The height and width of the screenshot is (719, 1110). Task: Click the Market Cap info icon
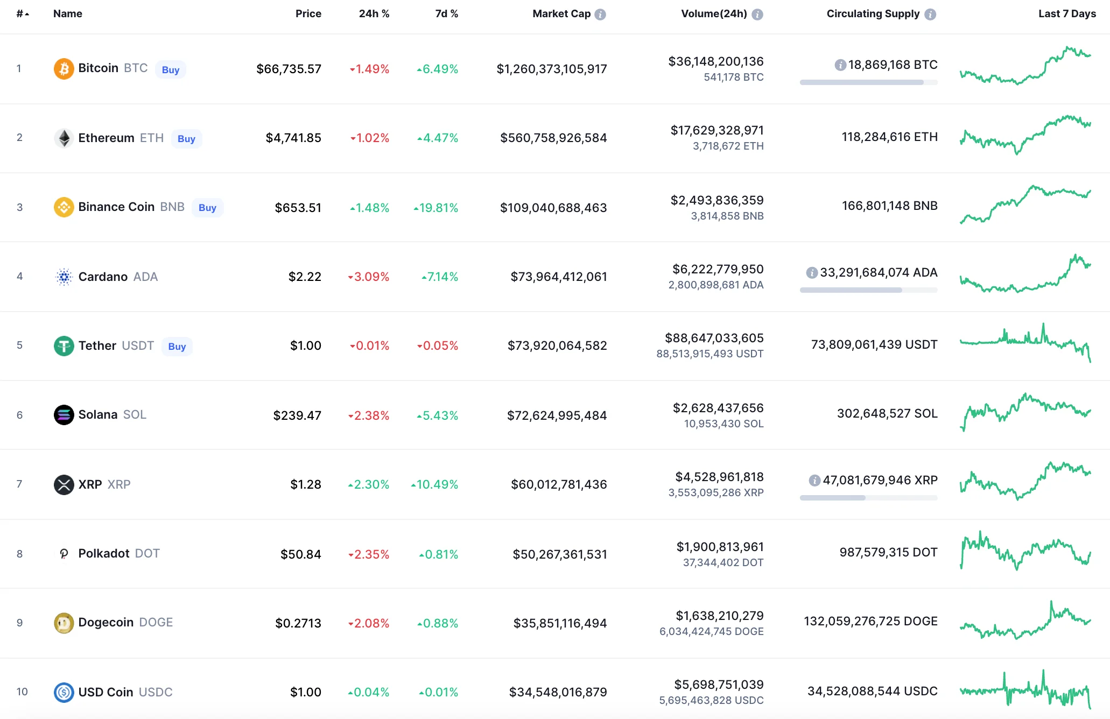[600, 15]
